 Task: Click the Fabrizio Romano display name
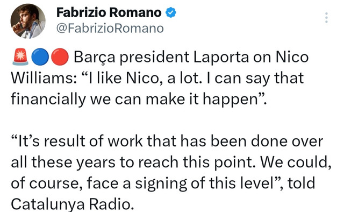[109, 12]
